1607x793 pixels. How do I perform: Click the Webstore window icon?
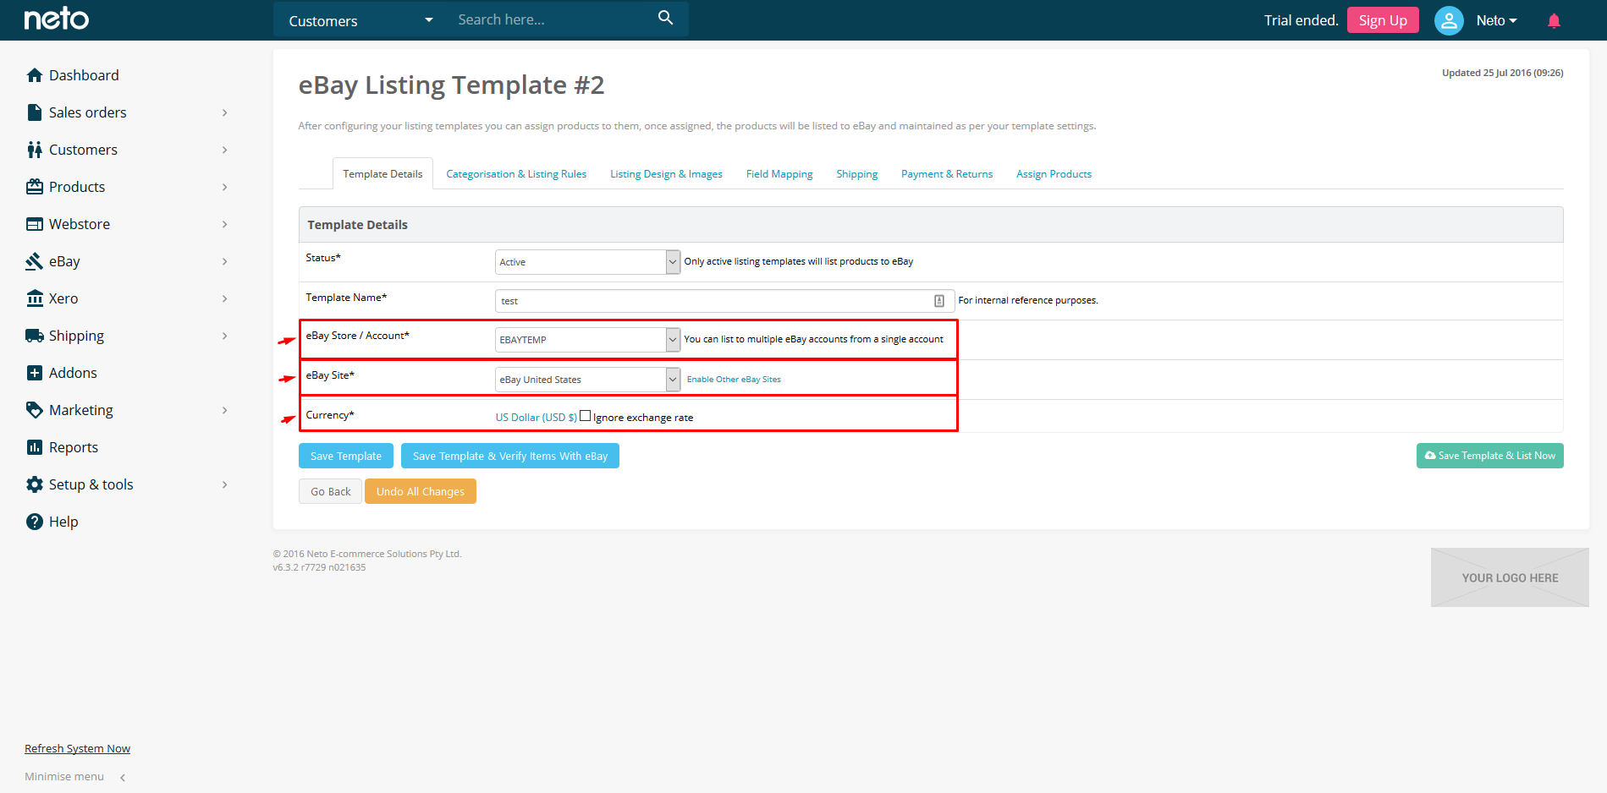[x=35, y=224]
